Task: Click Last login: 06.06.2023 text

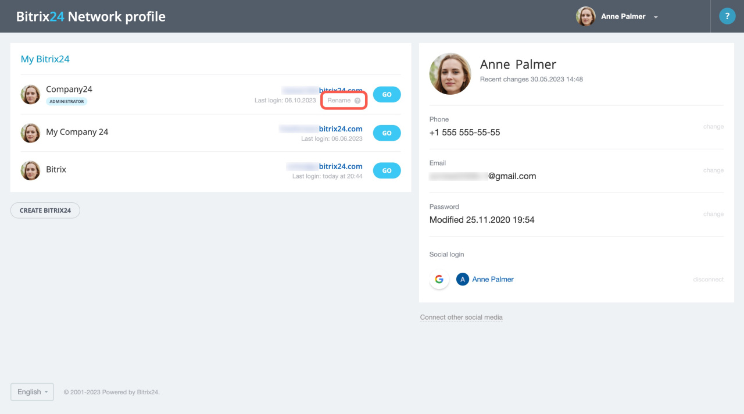Action: pos(332,139)
